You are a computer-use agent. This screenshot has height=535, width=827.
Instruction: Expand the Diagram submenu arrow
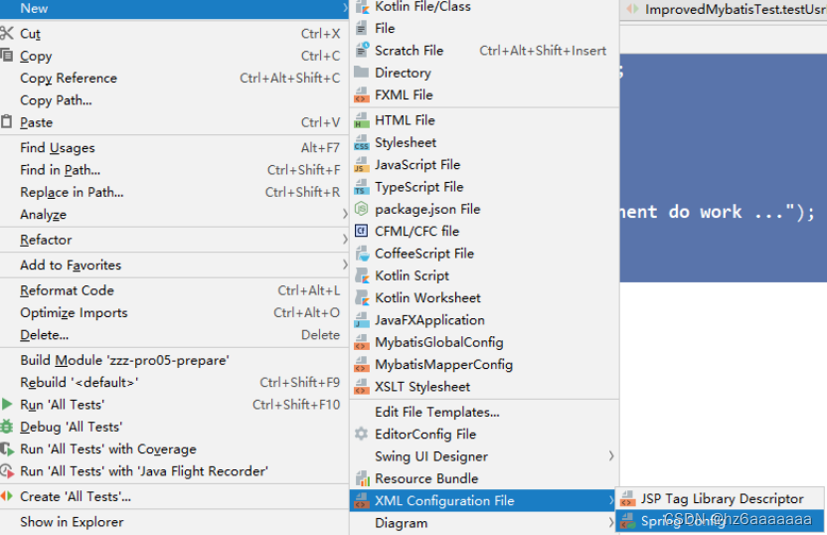610,523
